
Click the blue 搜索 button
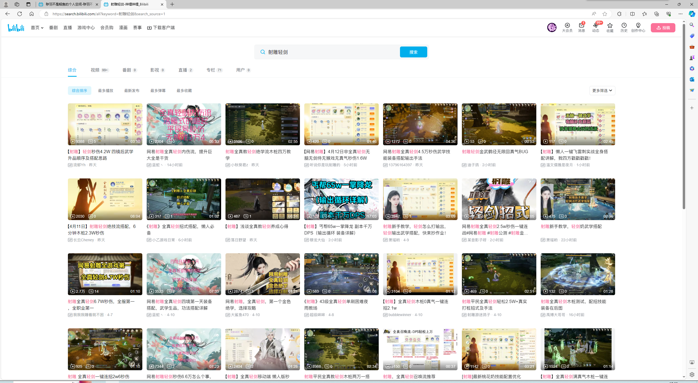pyautogui.click(x=413, y=52)
